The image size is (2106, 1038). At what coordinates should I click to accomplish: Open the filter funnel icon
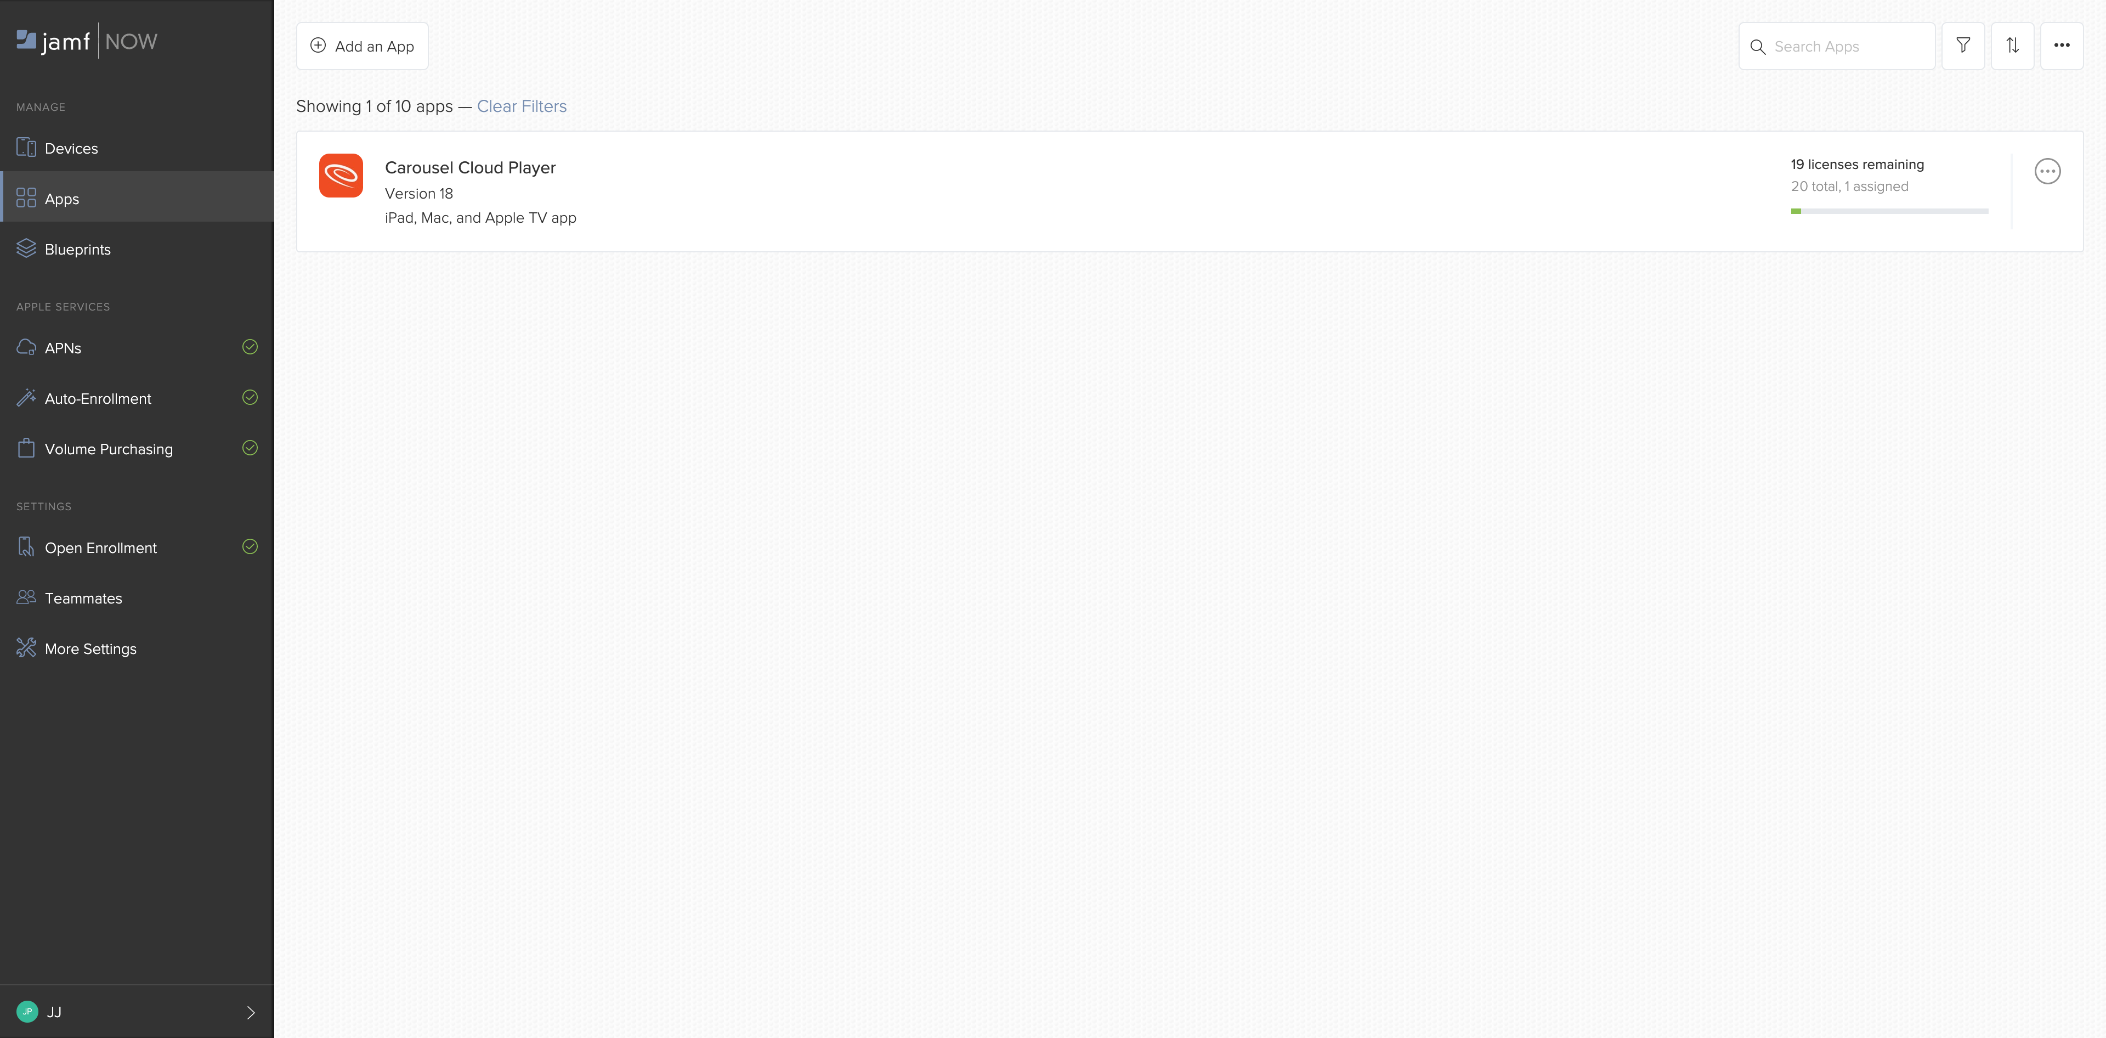(1963, 46)
